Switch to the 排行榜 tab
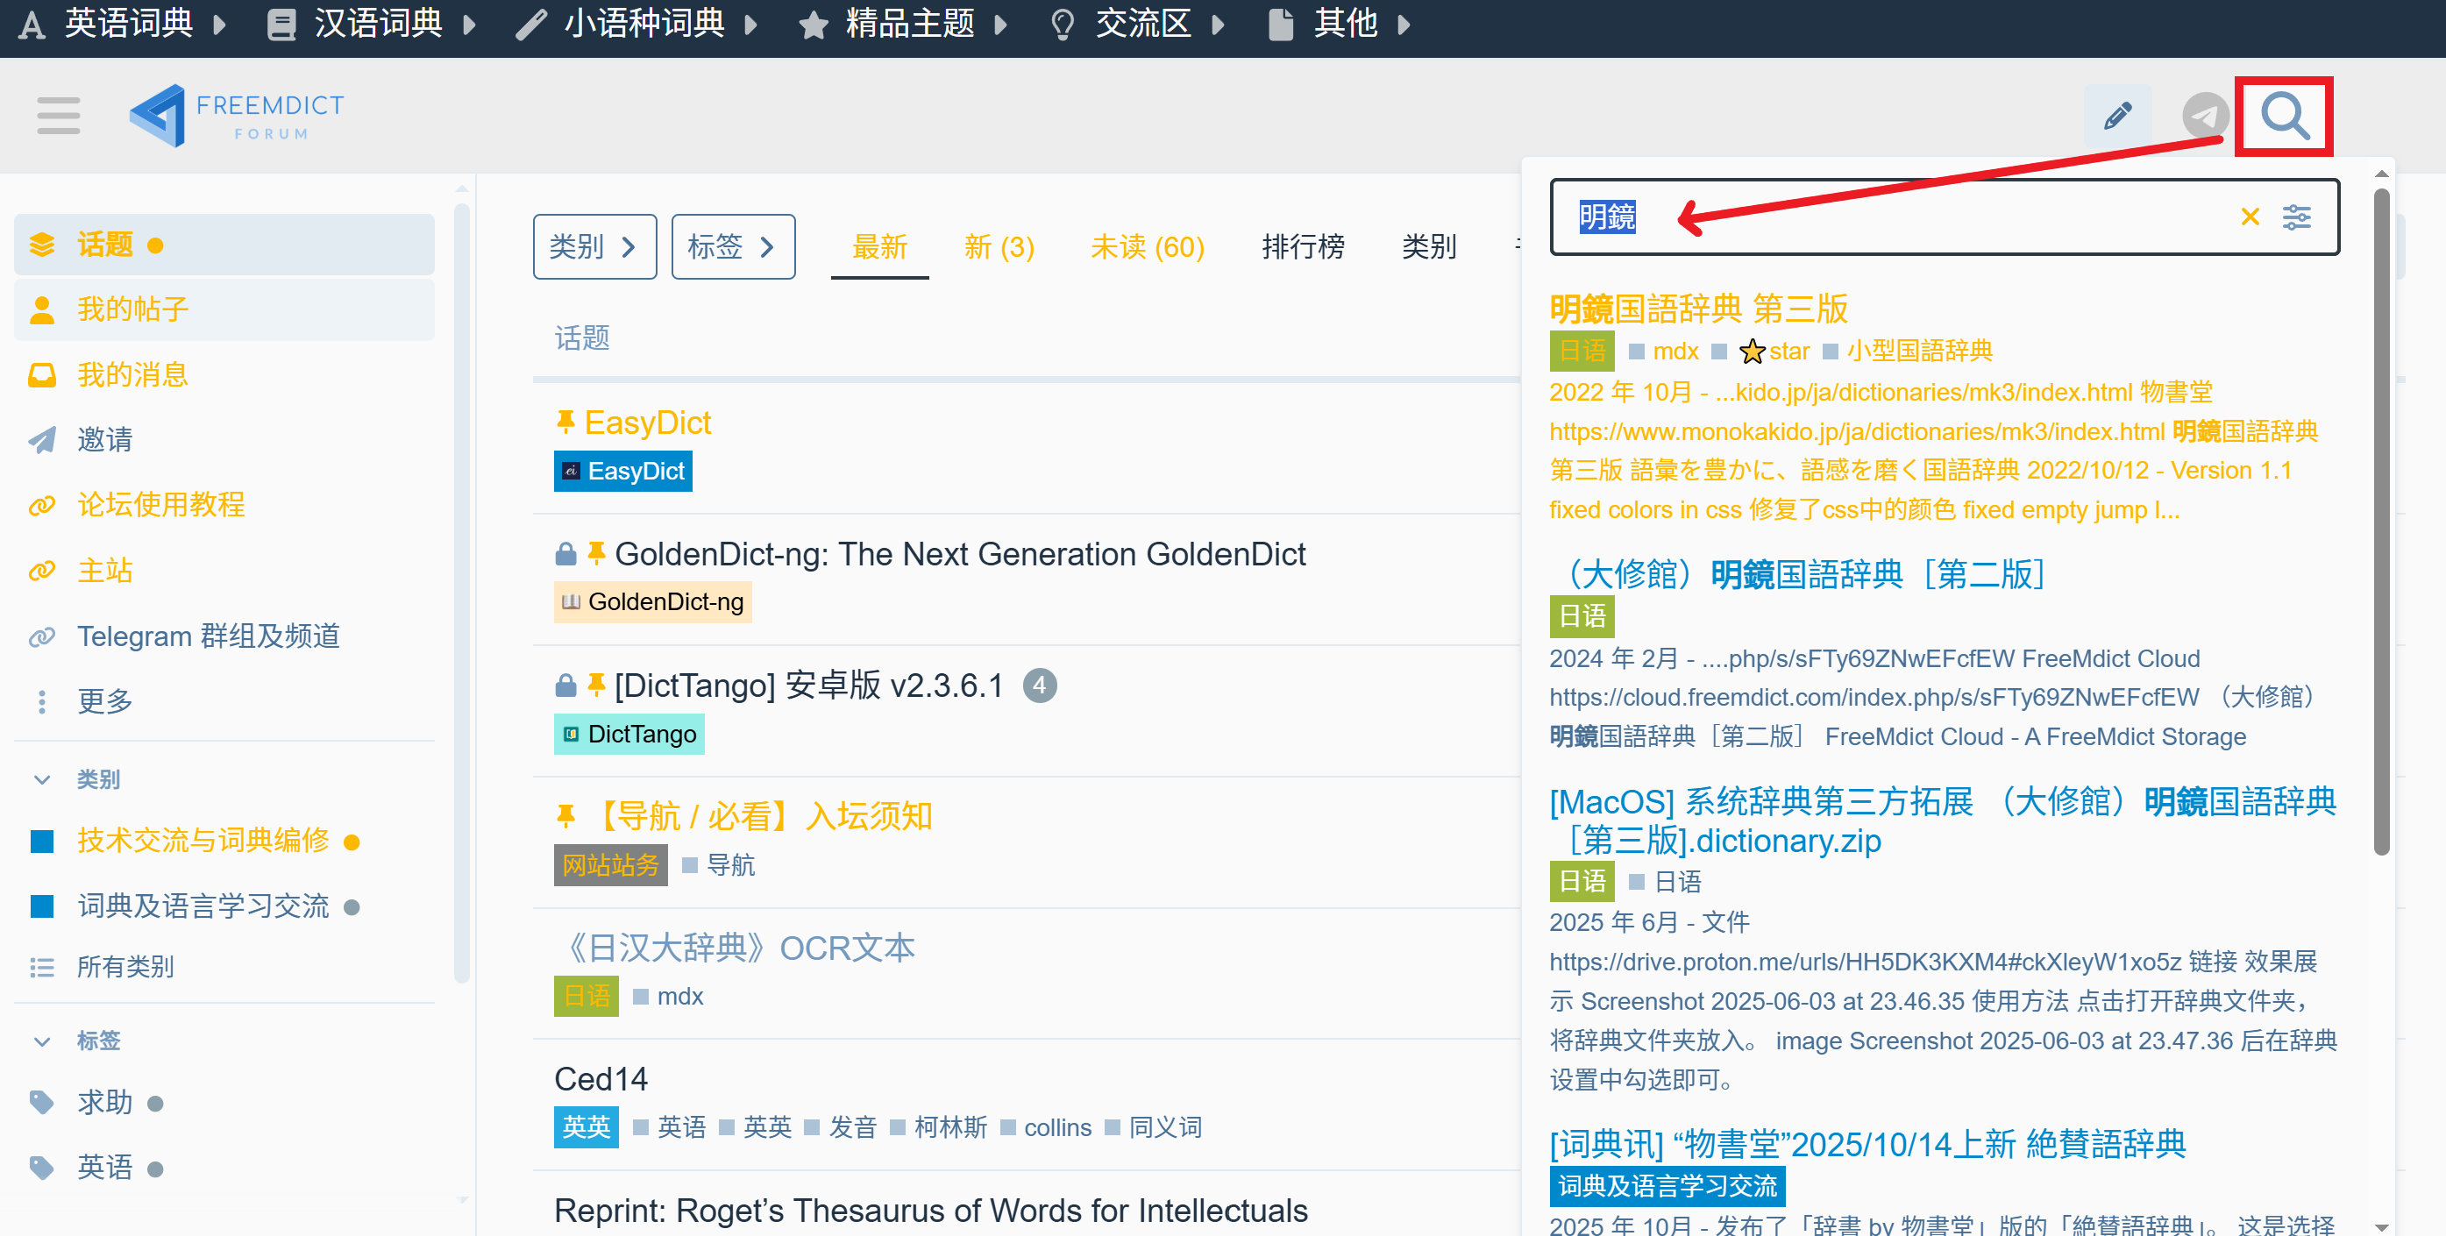The height and width of the screenshot is (1236, 2446). (x=1303, y=247)
